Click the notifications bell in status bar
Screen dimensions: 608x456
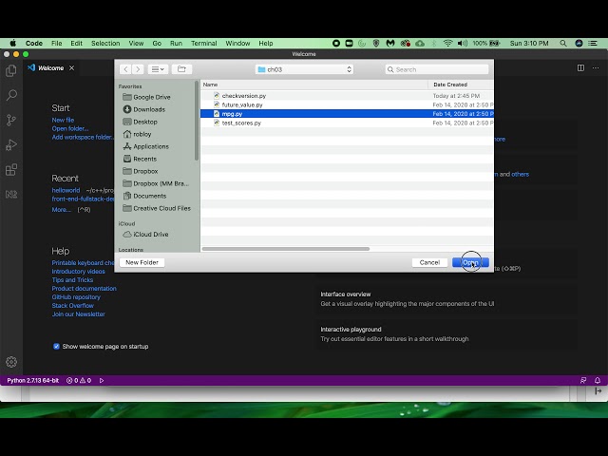coord(598,380)
